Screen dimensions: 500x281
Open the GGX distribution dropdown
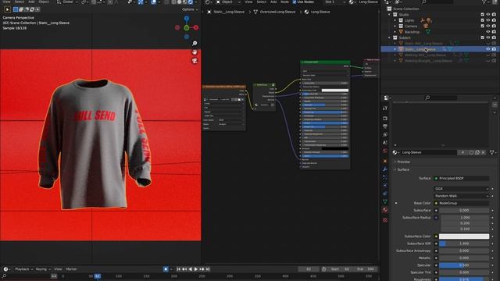(462, 189)
